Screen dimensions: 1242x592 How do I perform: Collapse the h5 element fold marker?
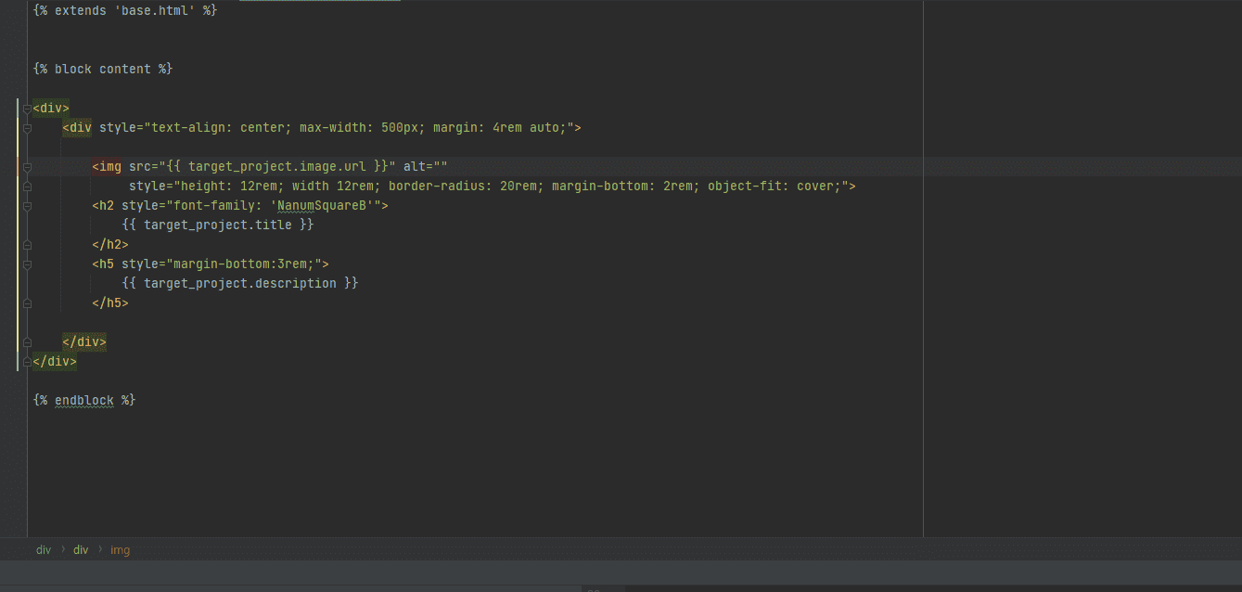point(28,264)
